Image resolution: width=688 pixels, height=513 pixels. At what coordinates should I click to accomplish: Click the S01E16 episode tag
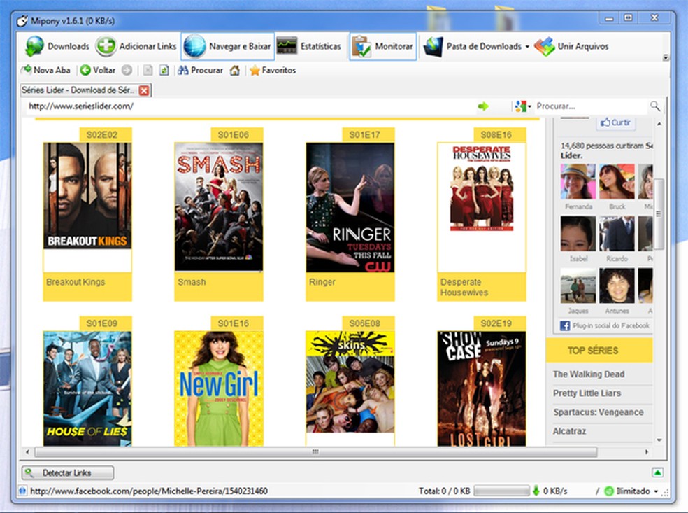click(237, 324)
